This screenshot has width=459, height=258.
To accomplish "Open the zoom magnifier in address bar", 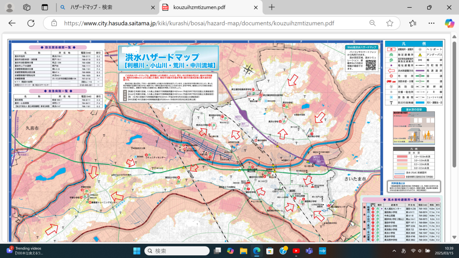I will coord(372,23).
